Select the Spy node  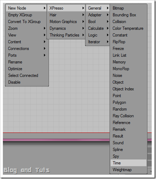128,156
